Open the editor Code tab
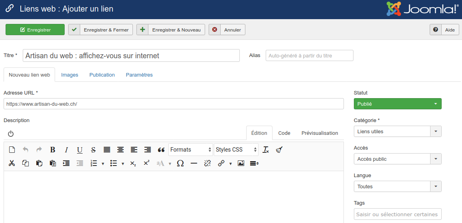Image resolution: width=462 pixels, height=223 pixels. (284, 133)
